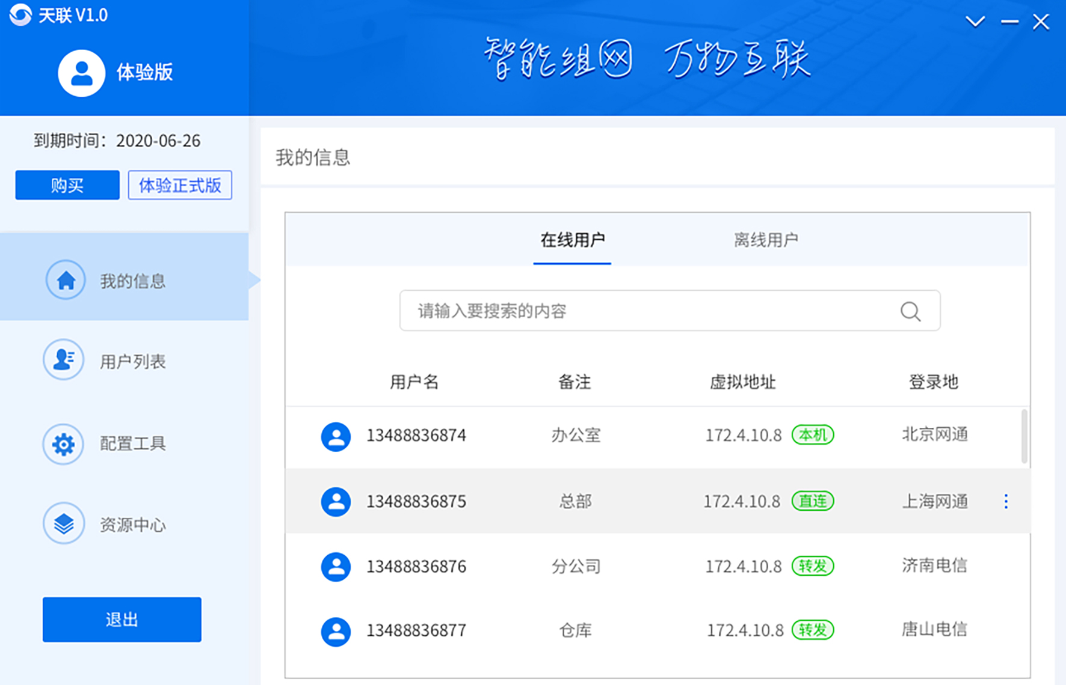Image resolution: width=1066 pixels, height=685 pixels.
Task: Click the 直连 badge on the 总部 row
Action: [x=812, y=501]
